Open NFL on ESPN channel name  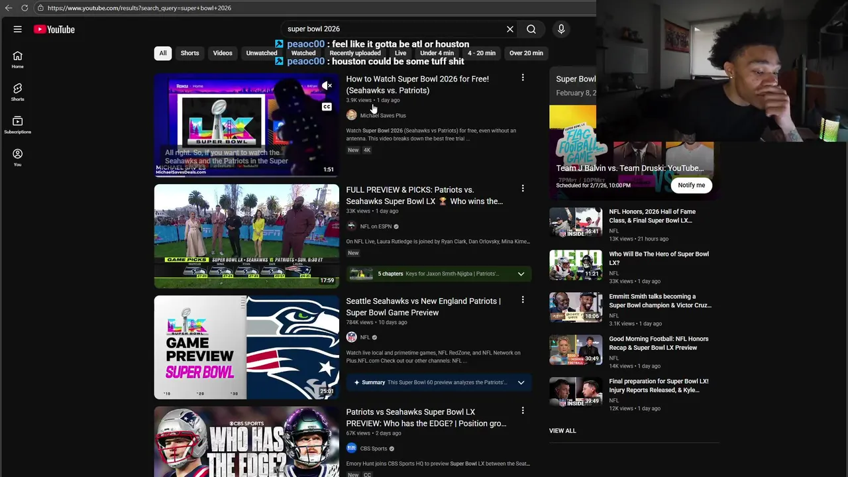pyautogui.click(x=376, y=227)
